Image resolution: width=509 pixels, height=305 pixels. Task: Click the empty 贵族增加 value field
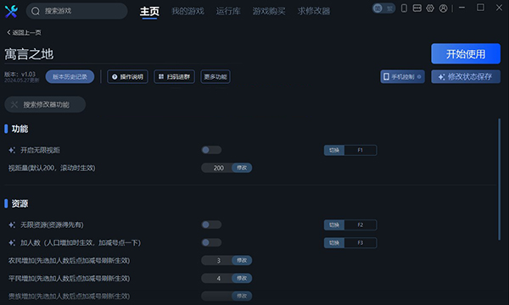tap(217, 296)
